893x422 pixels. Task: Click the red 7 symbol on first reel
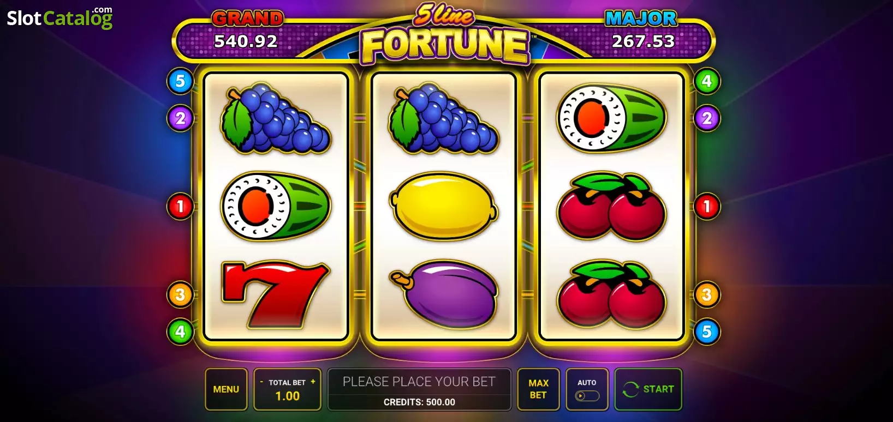pos(275,295)
